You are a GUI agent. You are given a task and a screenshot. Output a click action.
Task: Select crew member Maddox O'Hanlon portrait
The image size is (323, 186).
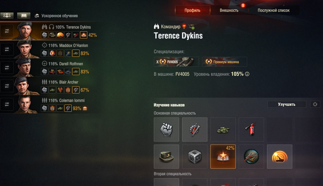[26, 49]
